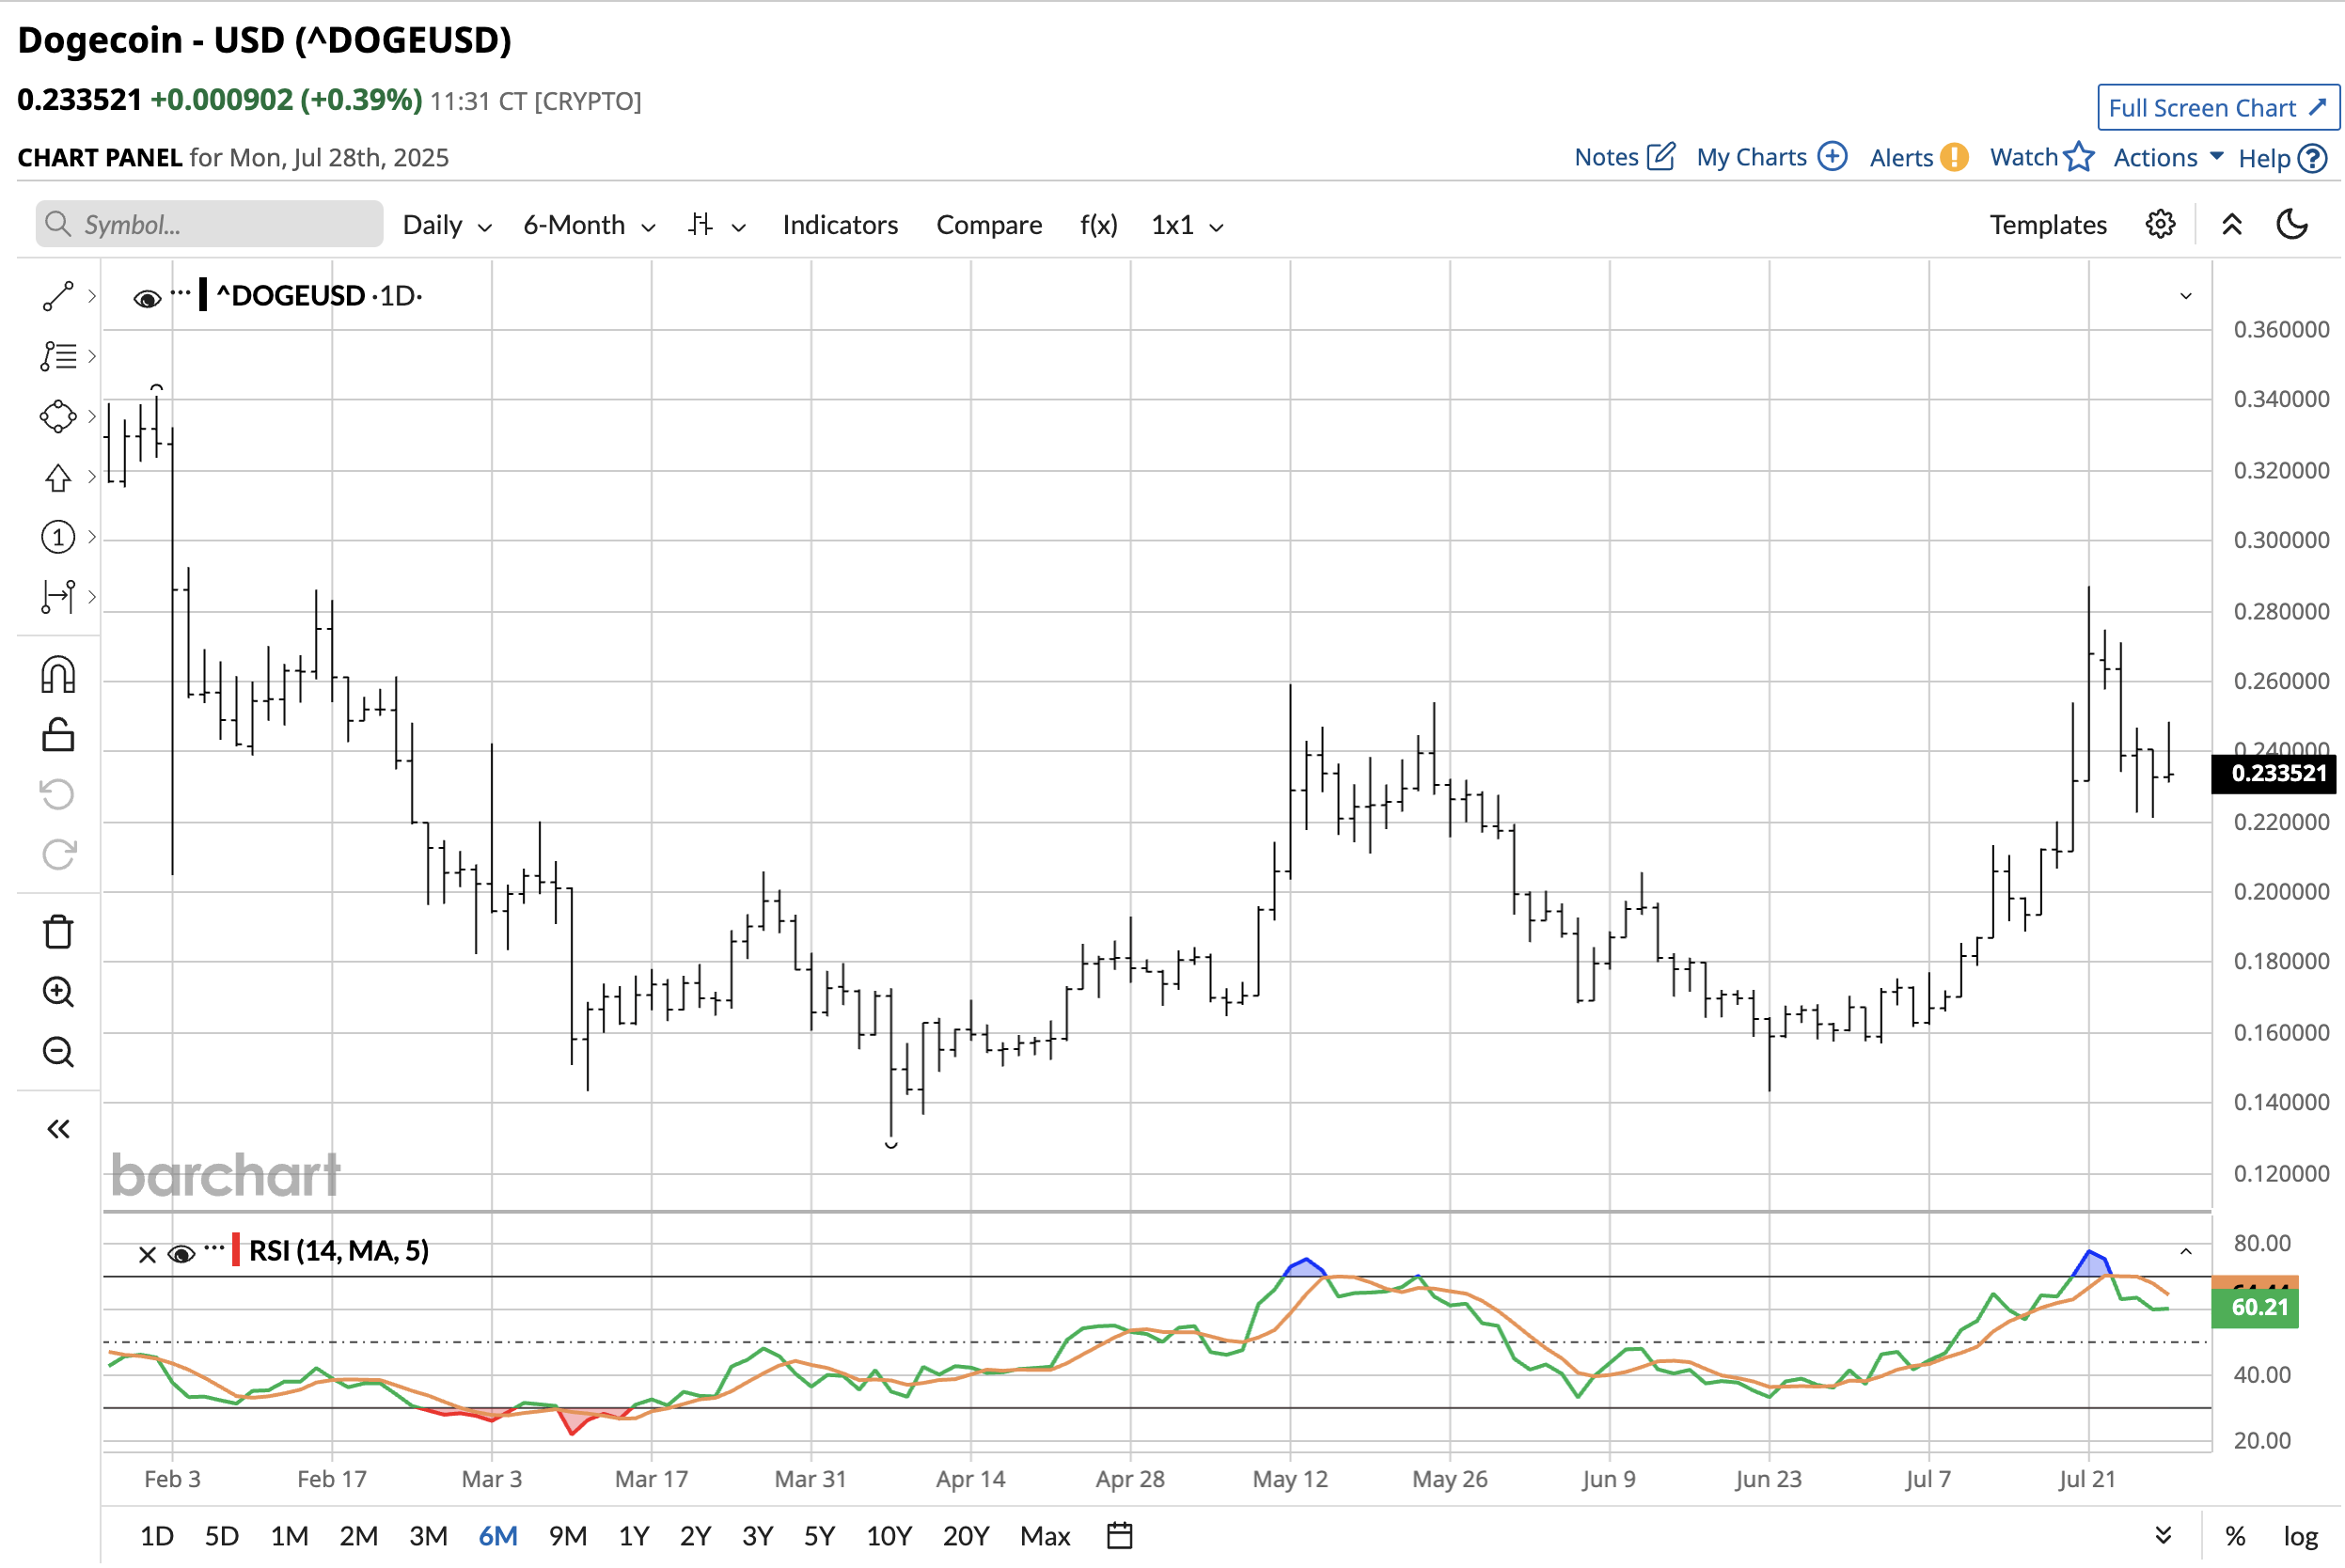
Task: Select the numbered annotation tool
Action: coord(58,537)
